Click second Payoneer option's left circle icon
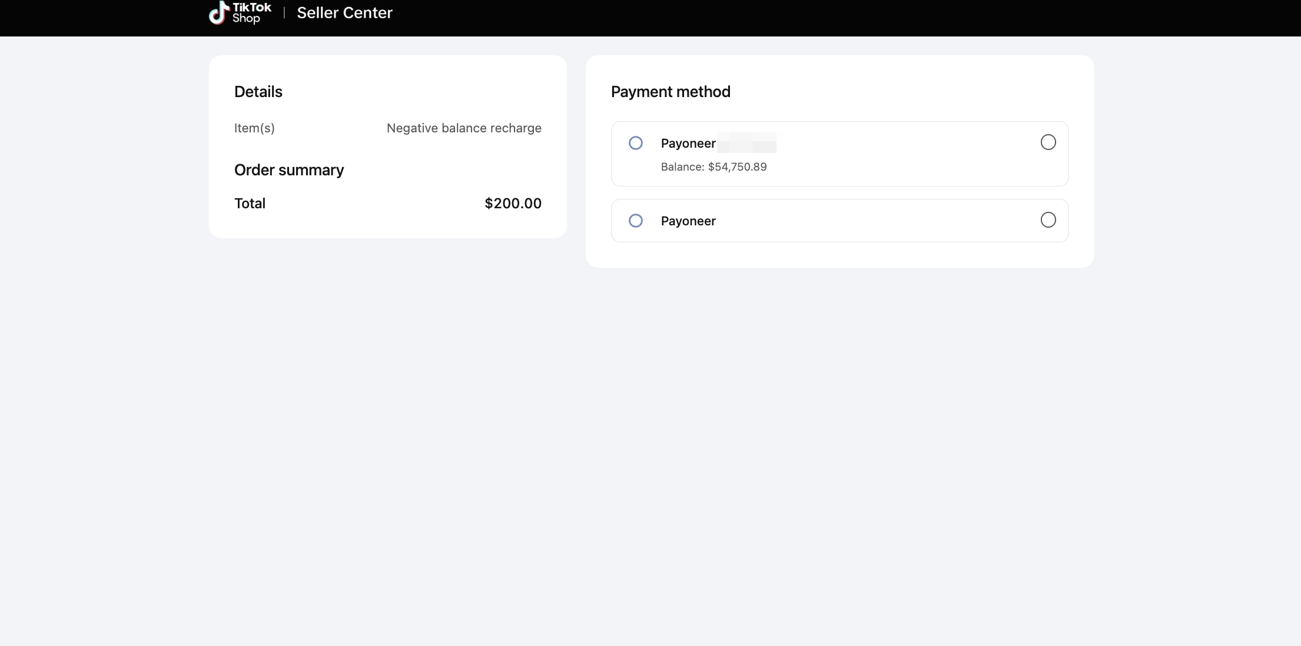The width and height of the screenshot is (1301, 646). pyautogui.click(x=635, y=221)
